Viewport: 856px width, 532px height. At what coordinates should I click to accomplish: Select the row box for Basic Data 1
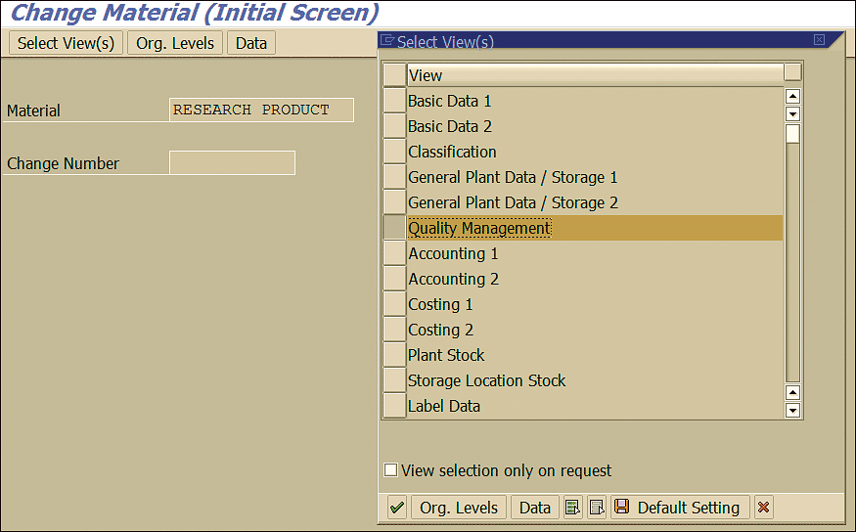point(394,101)
